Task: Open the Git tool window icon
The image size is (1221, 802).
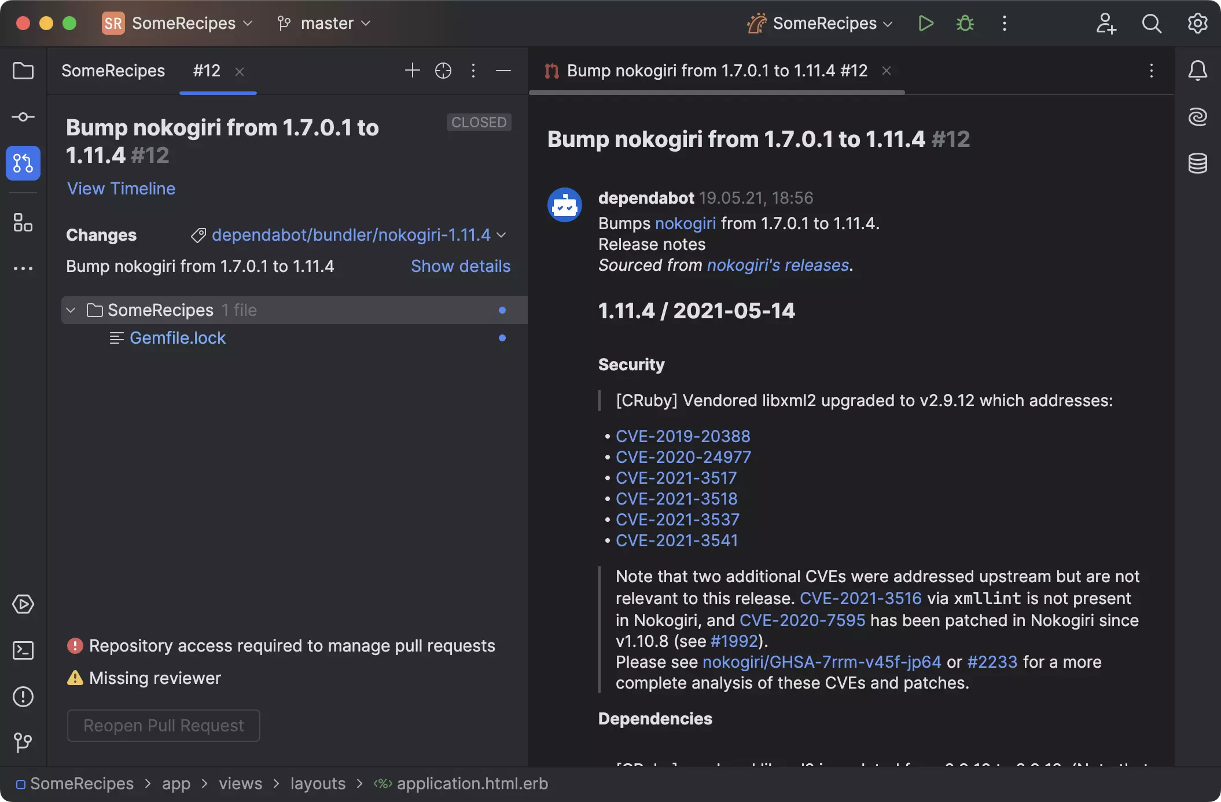Action: click(23, 742)
